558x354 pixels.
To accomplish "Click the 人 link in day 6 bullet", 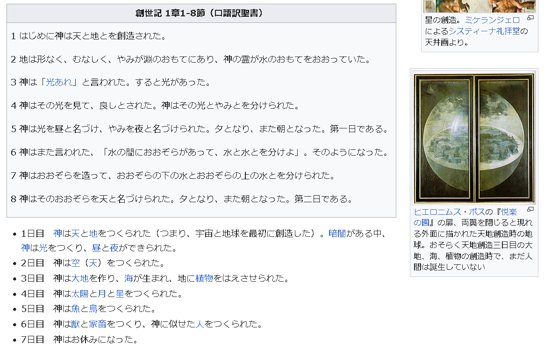I will [200, 324].
